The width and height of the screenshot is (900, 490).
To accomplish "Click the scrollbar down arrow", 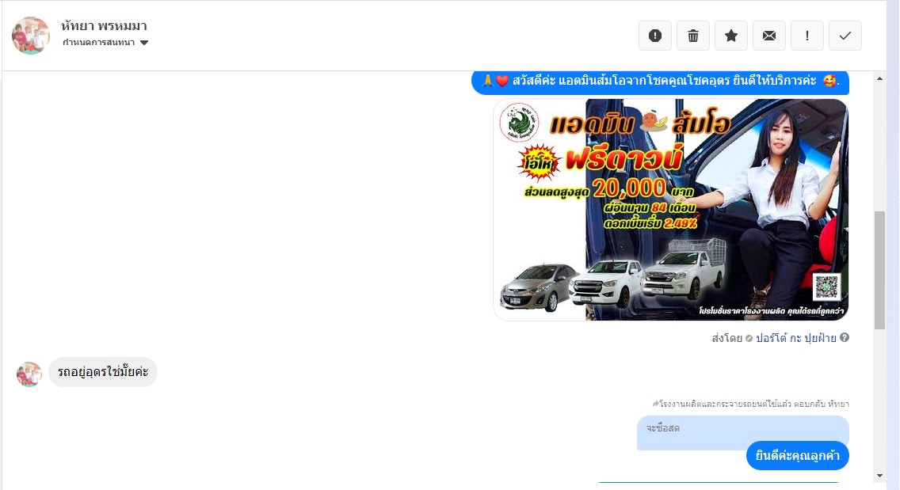I will pyautogui.click(x=879, y=476).
